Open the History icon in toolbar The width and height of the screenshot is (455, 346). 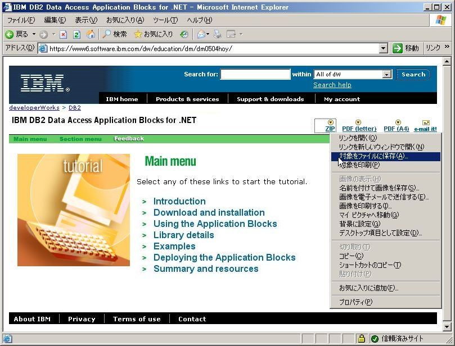(184, 34)
